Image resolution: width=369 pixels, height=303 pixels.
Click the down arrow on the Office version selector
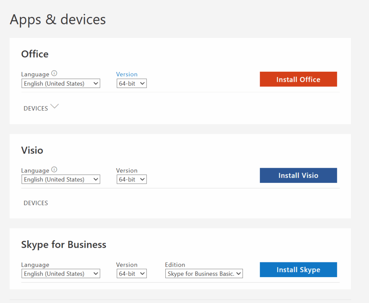coord(142,83)
